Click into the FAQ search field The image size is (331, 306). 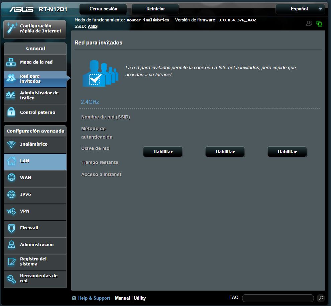pos(278,298)
